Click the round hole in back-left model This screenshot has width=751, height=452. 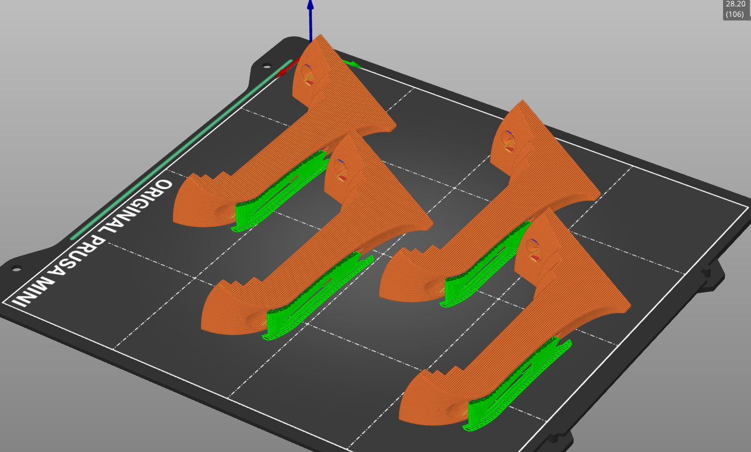tap(307, 74)
